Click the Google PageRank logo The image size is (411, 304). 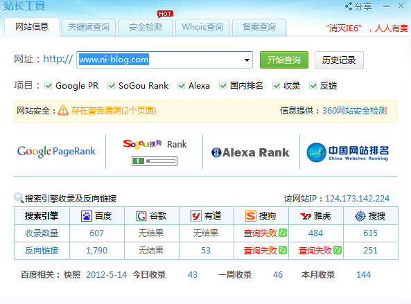(x=56, y=152)
